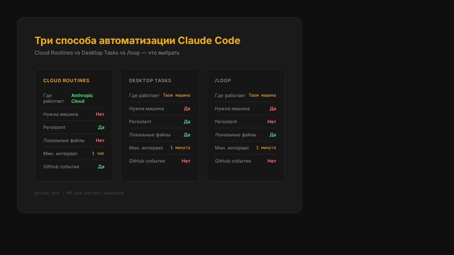
Task: Click 'Нет' beside 'Локальные файлы' in Cloud Routines
Action: coord(100,141)
